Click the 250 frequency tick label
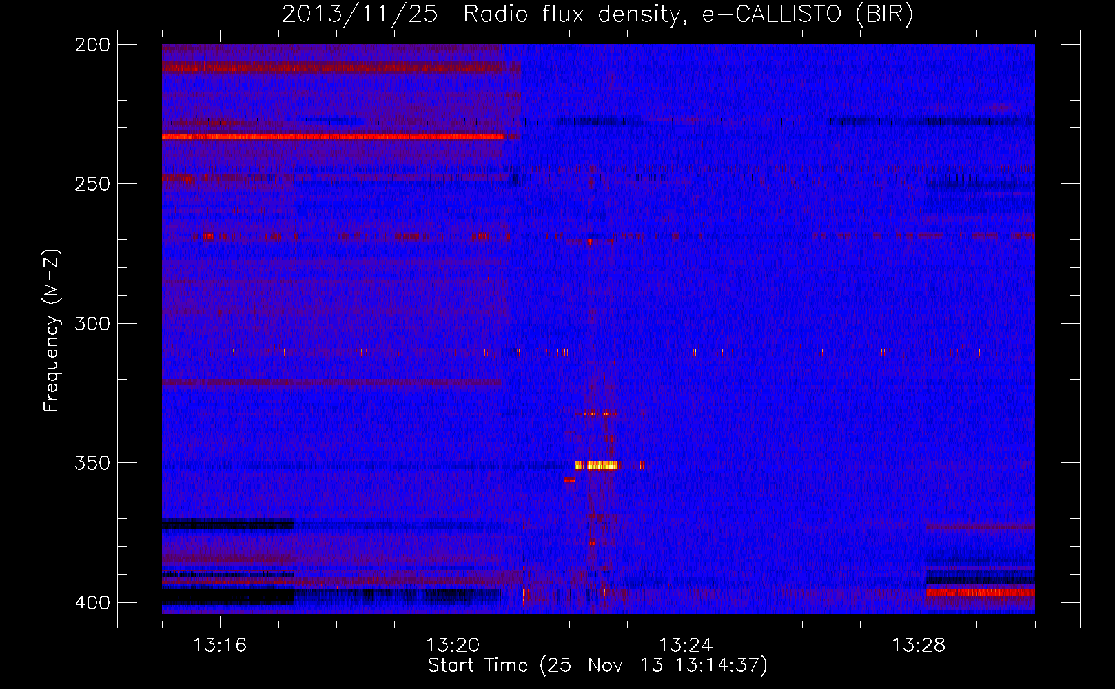The height and width of the screenshot is (689, 1115). (92, 184)
